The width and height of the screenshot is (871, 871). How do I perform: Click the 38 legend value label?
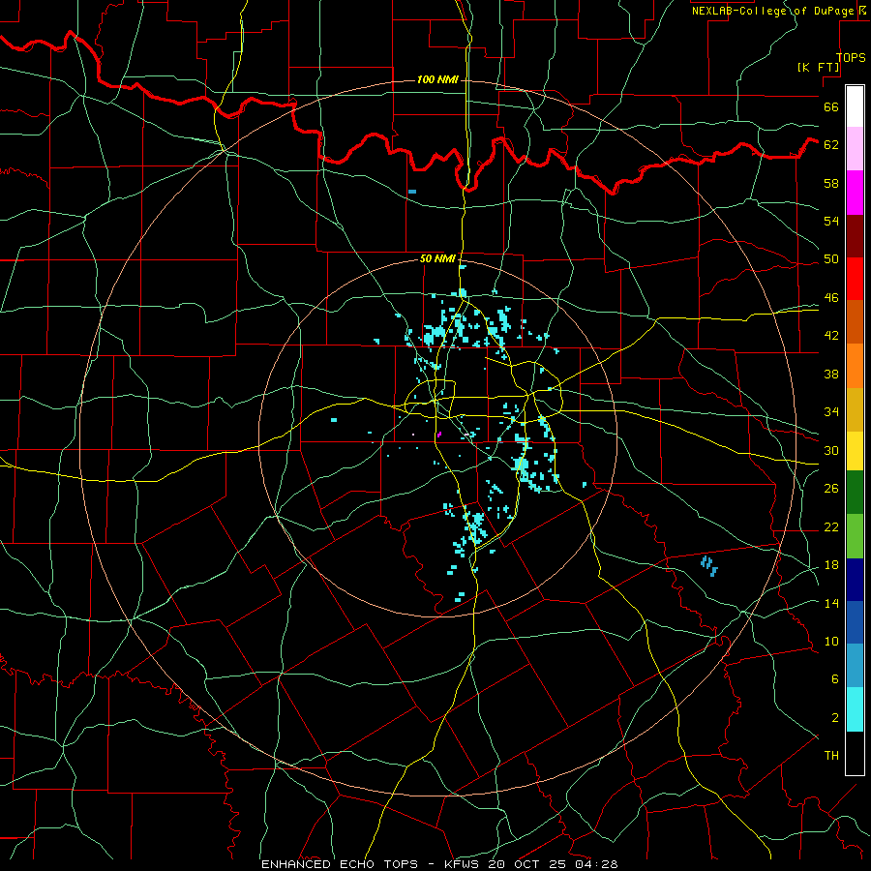point(831,374)
